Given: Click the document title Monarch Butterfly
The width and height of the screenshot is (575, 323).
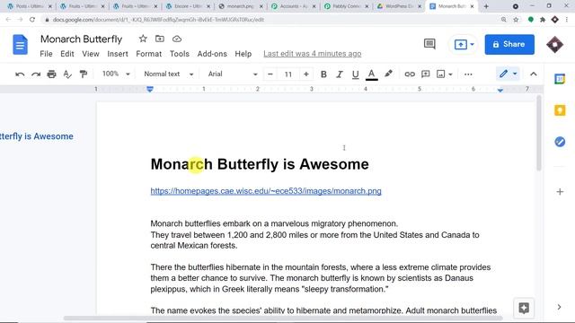Looking at the screenshot, I should tap(82, 39).
